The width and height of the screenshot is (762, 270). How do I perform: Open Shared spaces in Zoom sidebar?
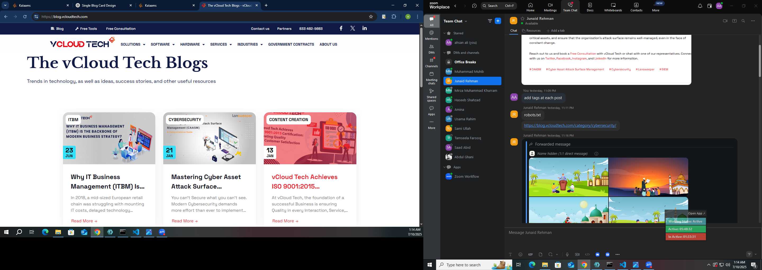(x=432, y=95)
